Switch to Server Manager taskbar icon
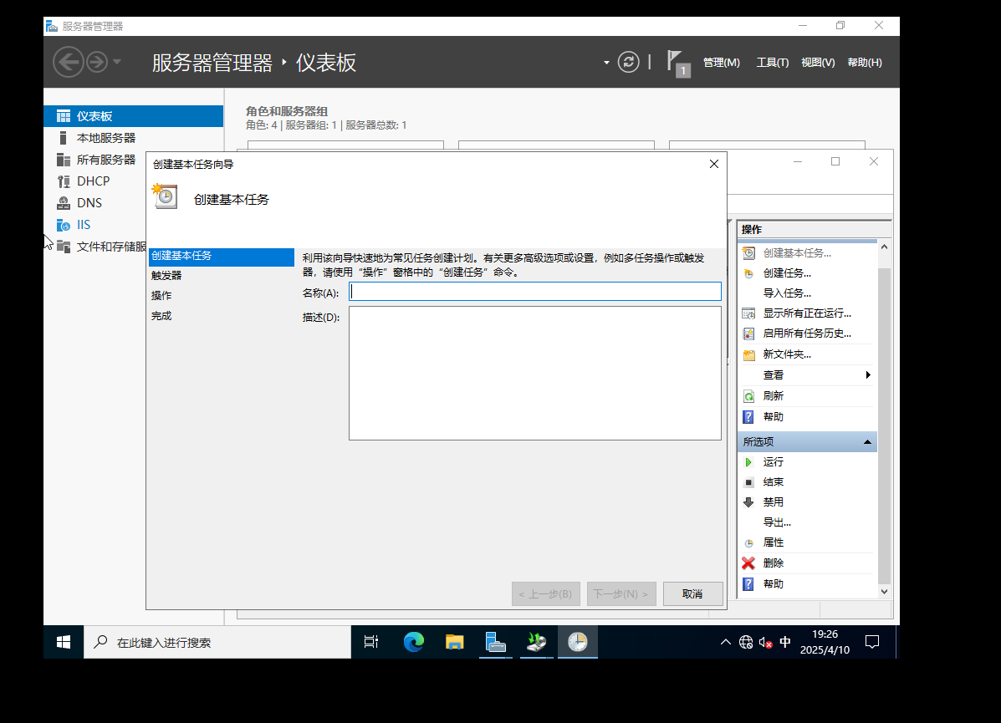Image resolution: width=1001 pixels, height=723 pixels. [x=495, y=642]
